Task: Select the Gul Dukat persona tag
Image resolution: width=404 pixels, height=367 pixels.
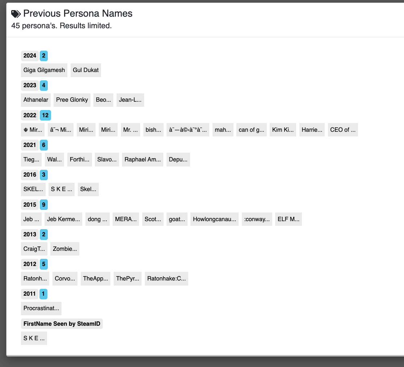Action: point(86,70)
